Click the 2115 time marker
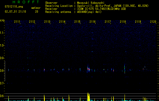The height and width of the screenshot is (101, 159). (x=77, y=22)
